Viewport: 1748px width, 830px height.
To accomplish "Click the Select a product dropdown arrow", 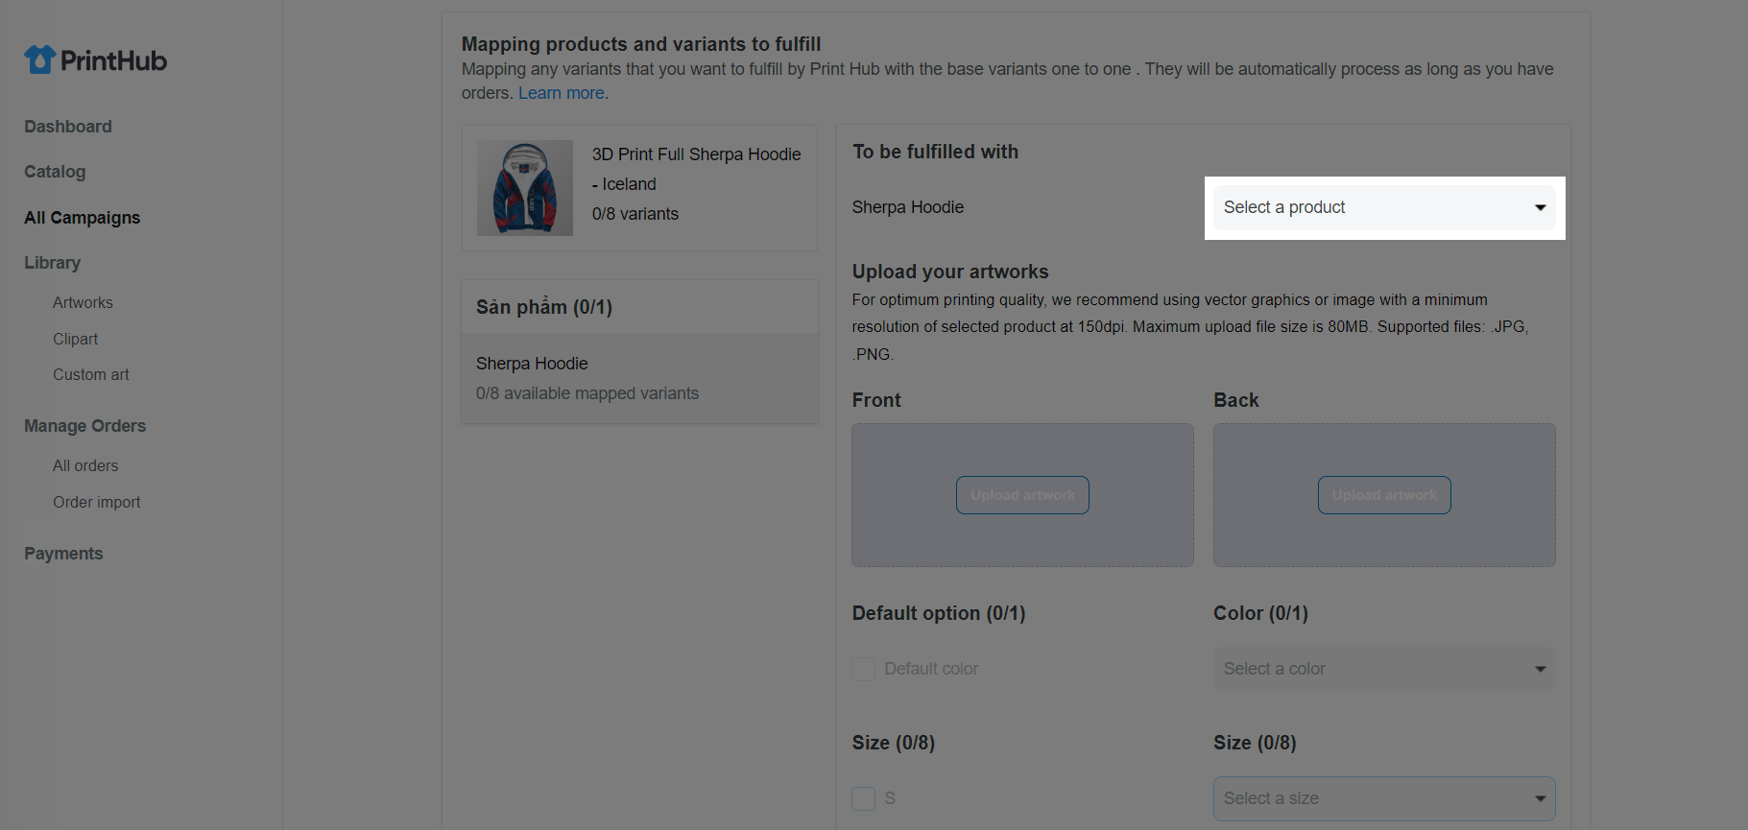I will pyautogui.click(x=1540, y=208).
